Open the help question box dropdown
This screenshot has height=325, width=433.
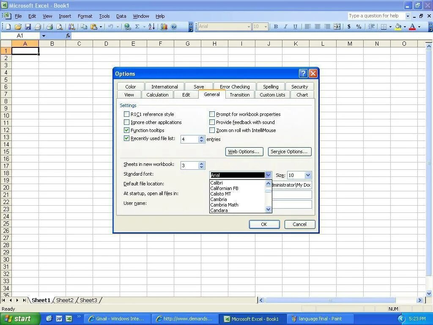(408, 16)
